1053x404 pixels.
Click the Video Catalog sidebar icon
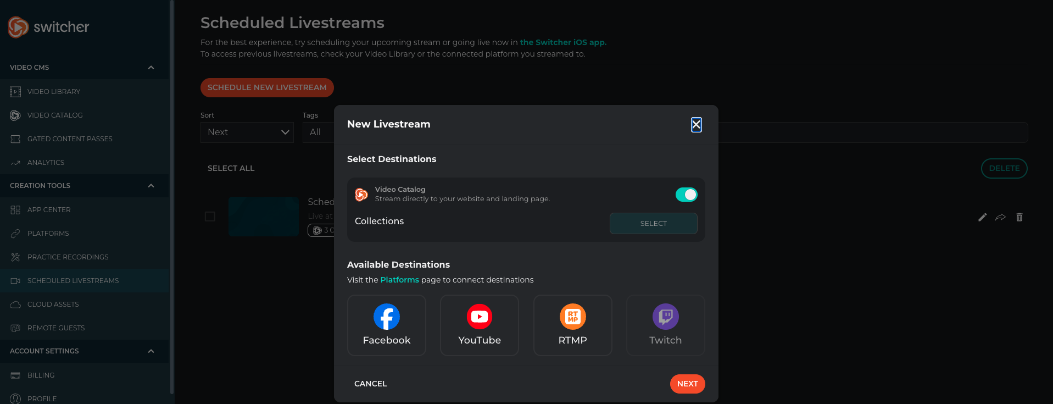tap(15, 115)
